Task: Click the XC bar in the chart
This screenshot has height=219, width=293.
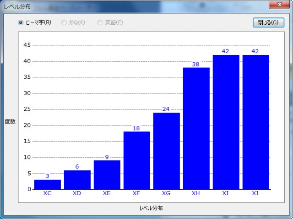Action: tap(48, 184)
